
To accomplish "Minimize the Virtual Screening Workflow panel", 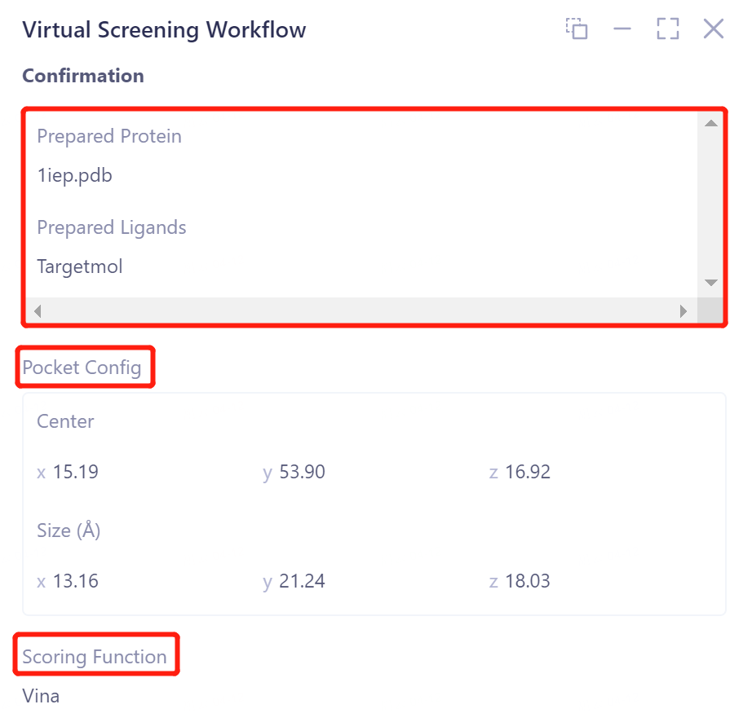I will 622,29.
